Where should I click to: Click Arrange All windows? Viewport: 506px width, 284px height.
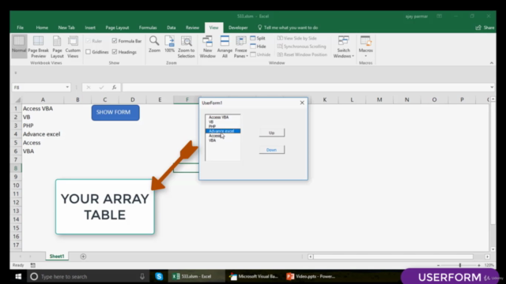click(x=225, y=47)
